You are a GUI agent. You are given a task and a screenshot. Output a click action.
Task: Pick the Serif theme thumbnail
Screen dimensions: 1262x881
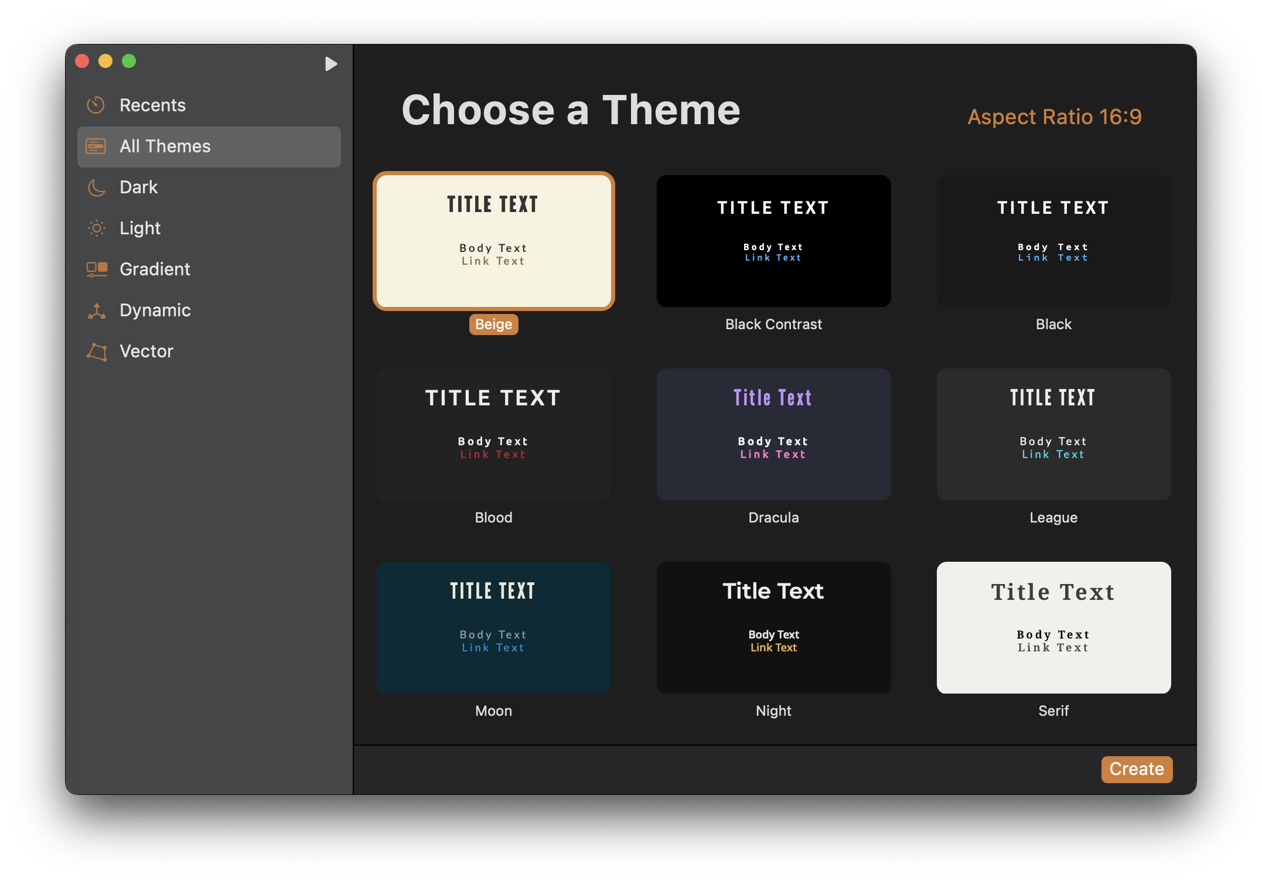coord(1053,627)
